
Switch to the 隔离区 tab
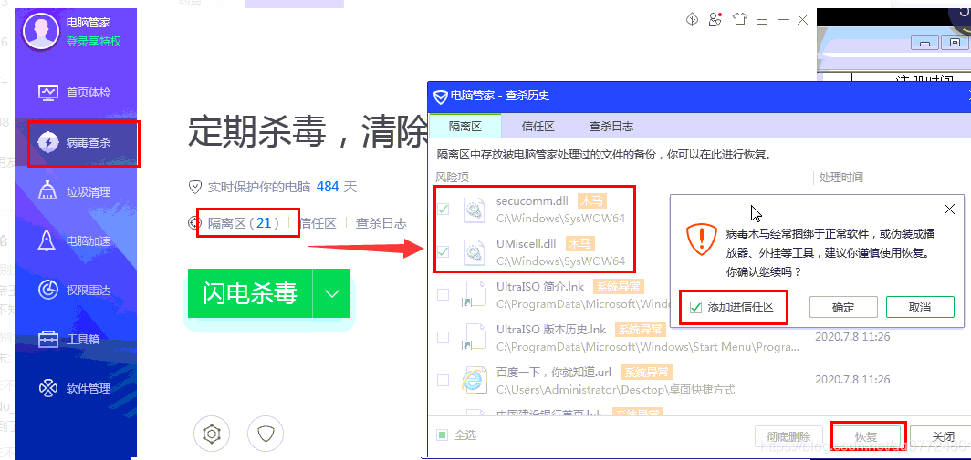465,127
